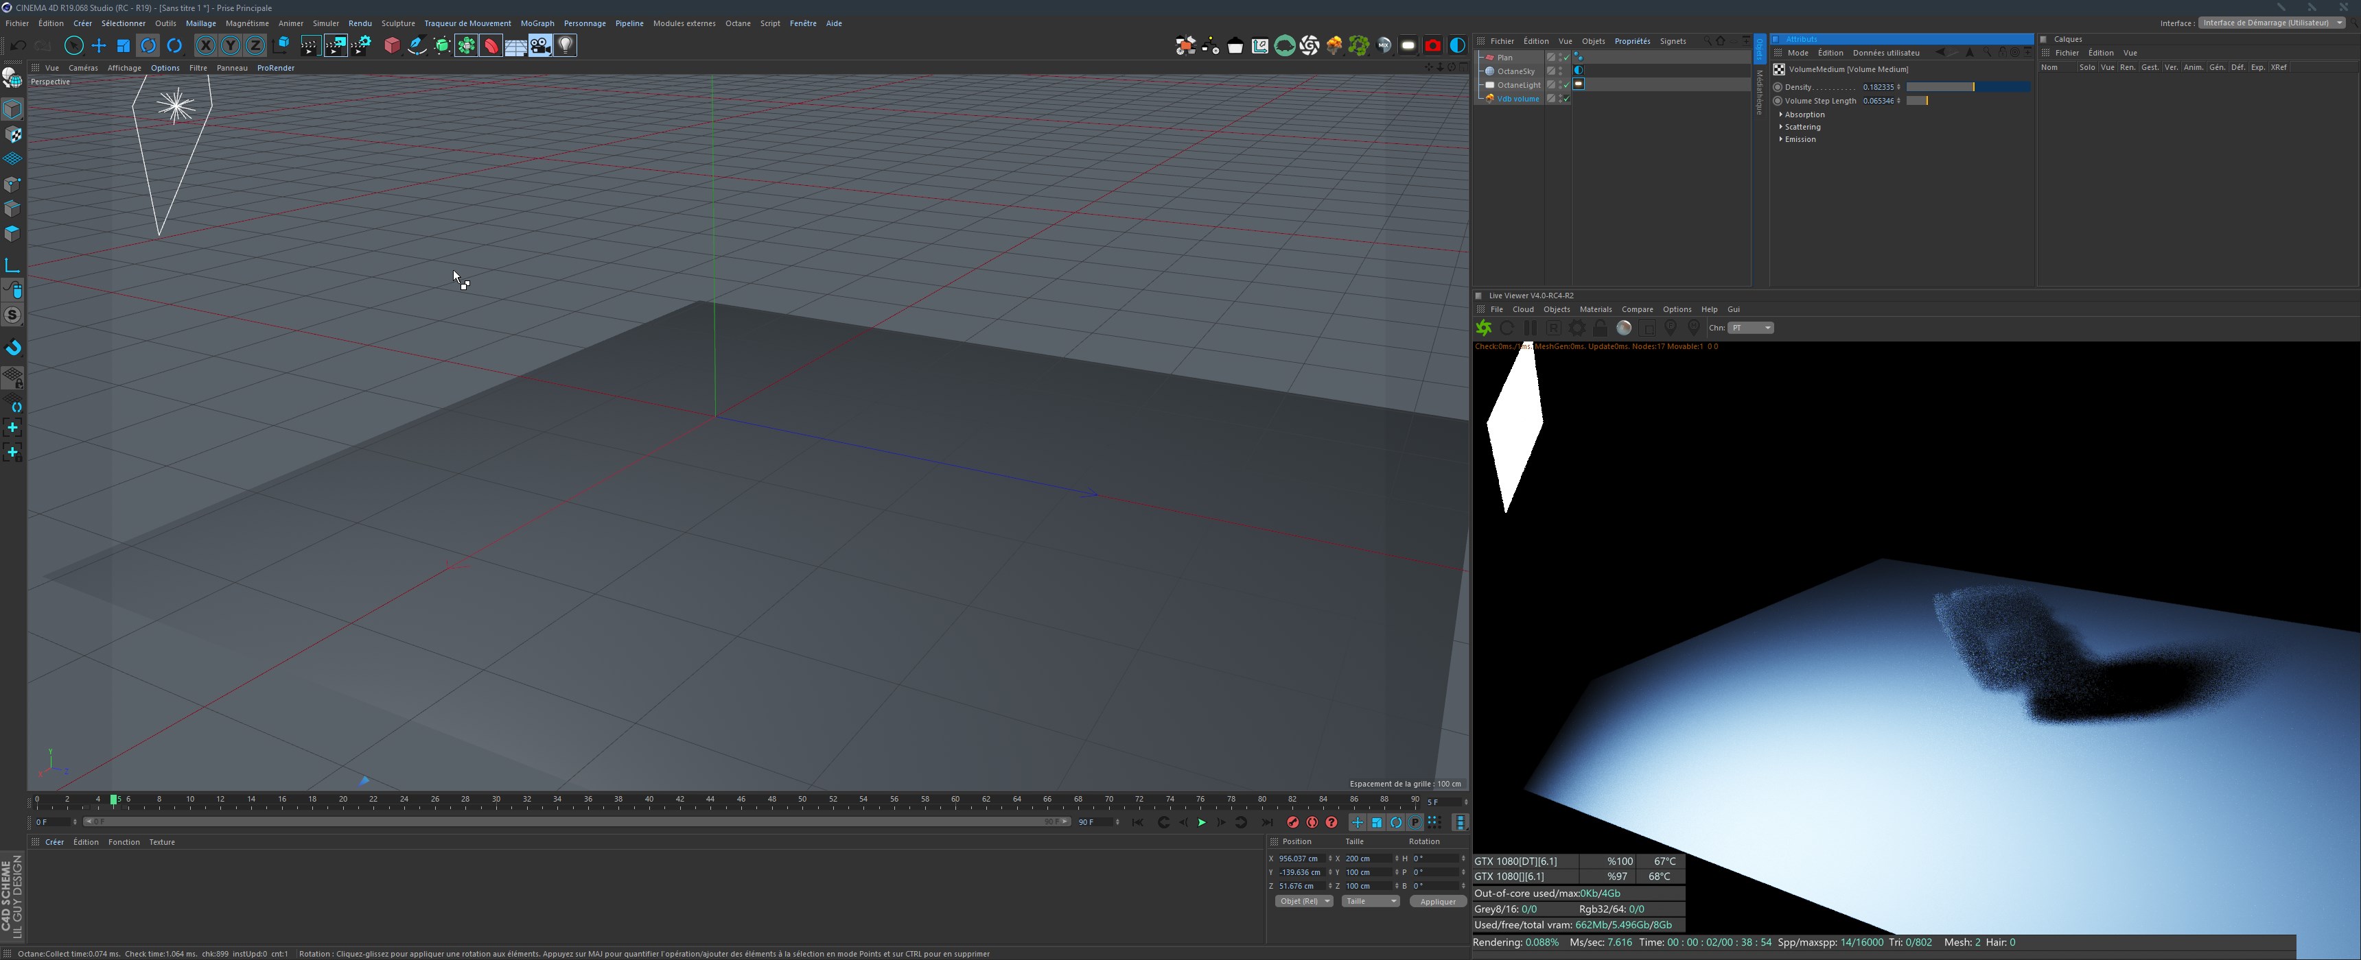
Task: Open the Chn PT channel dropdown
Action: [1751, 328]
